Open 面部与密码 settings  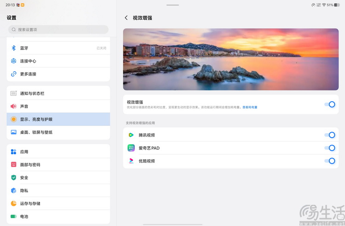58,165
